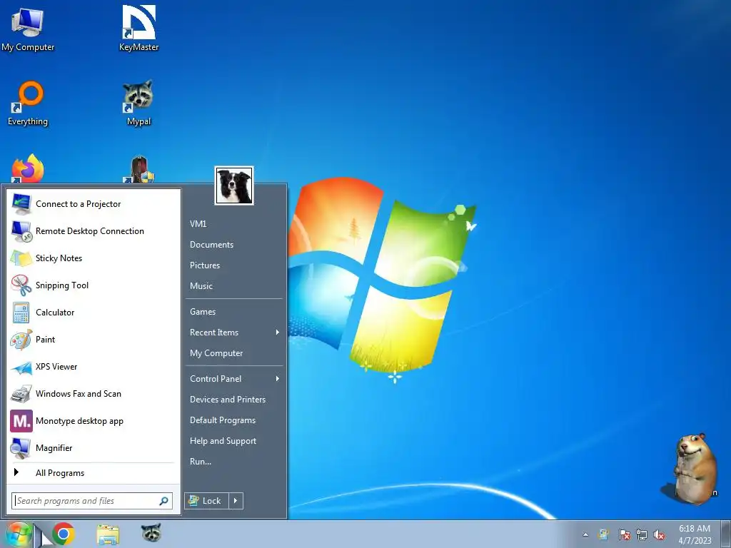
Task: Select My Computer desktop icon
Action: click(28, 29)
